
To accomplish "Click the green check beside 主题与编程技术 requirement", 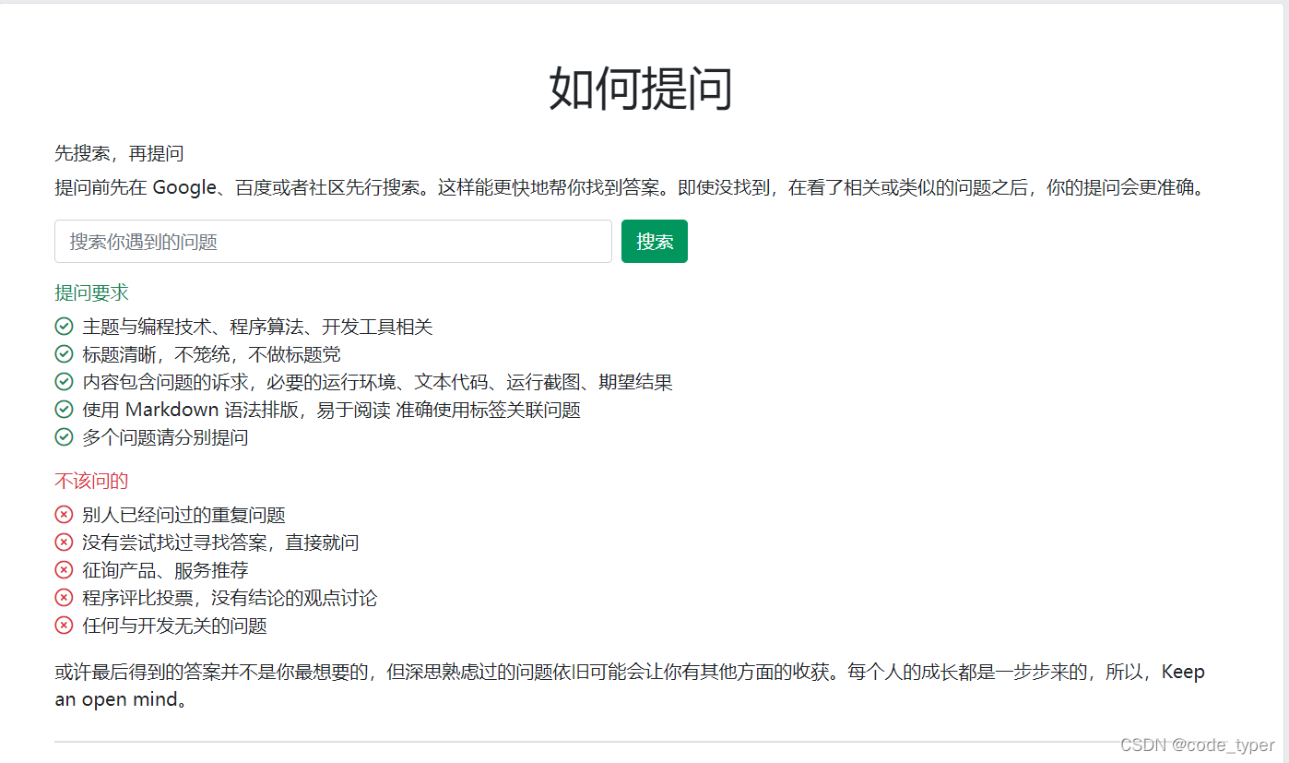I will click(x=64, y=327).
